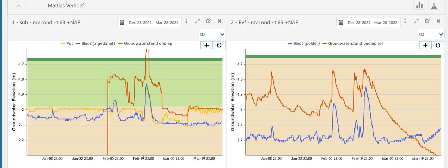Close chart 2 Ref panel
This screenshot has width=448, height=168.
[438, 22]
